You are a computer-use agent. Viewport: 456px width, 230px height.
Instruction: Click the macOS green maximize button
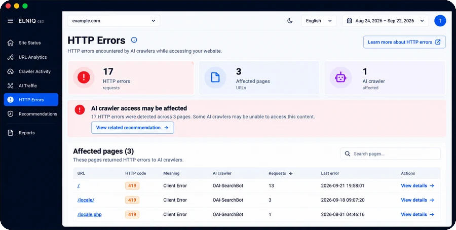pos(25,6)
